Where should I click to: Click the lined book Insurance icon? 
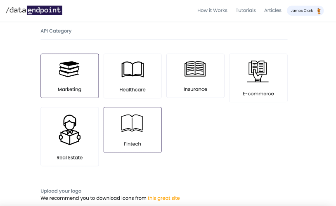[195, 69]
